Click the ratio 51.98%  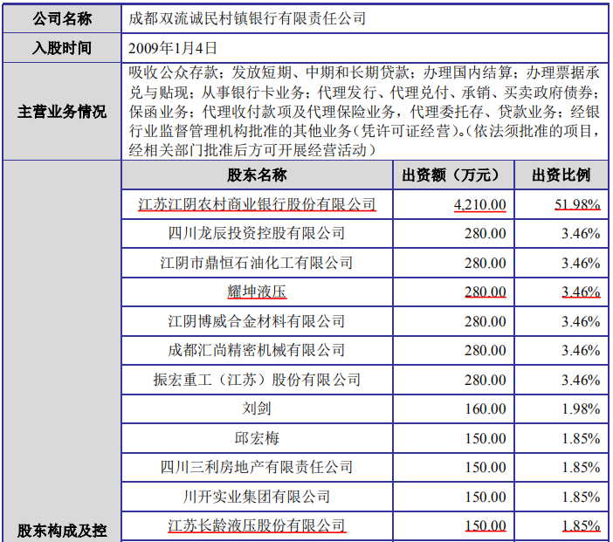click(x=577, y=204)
